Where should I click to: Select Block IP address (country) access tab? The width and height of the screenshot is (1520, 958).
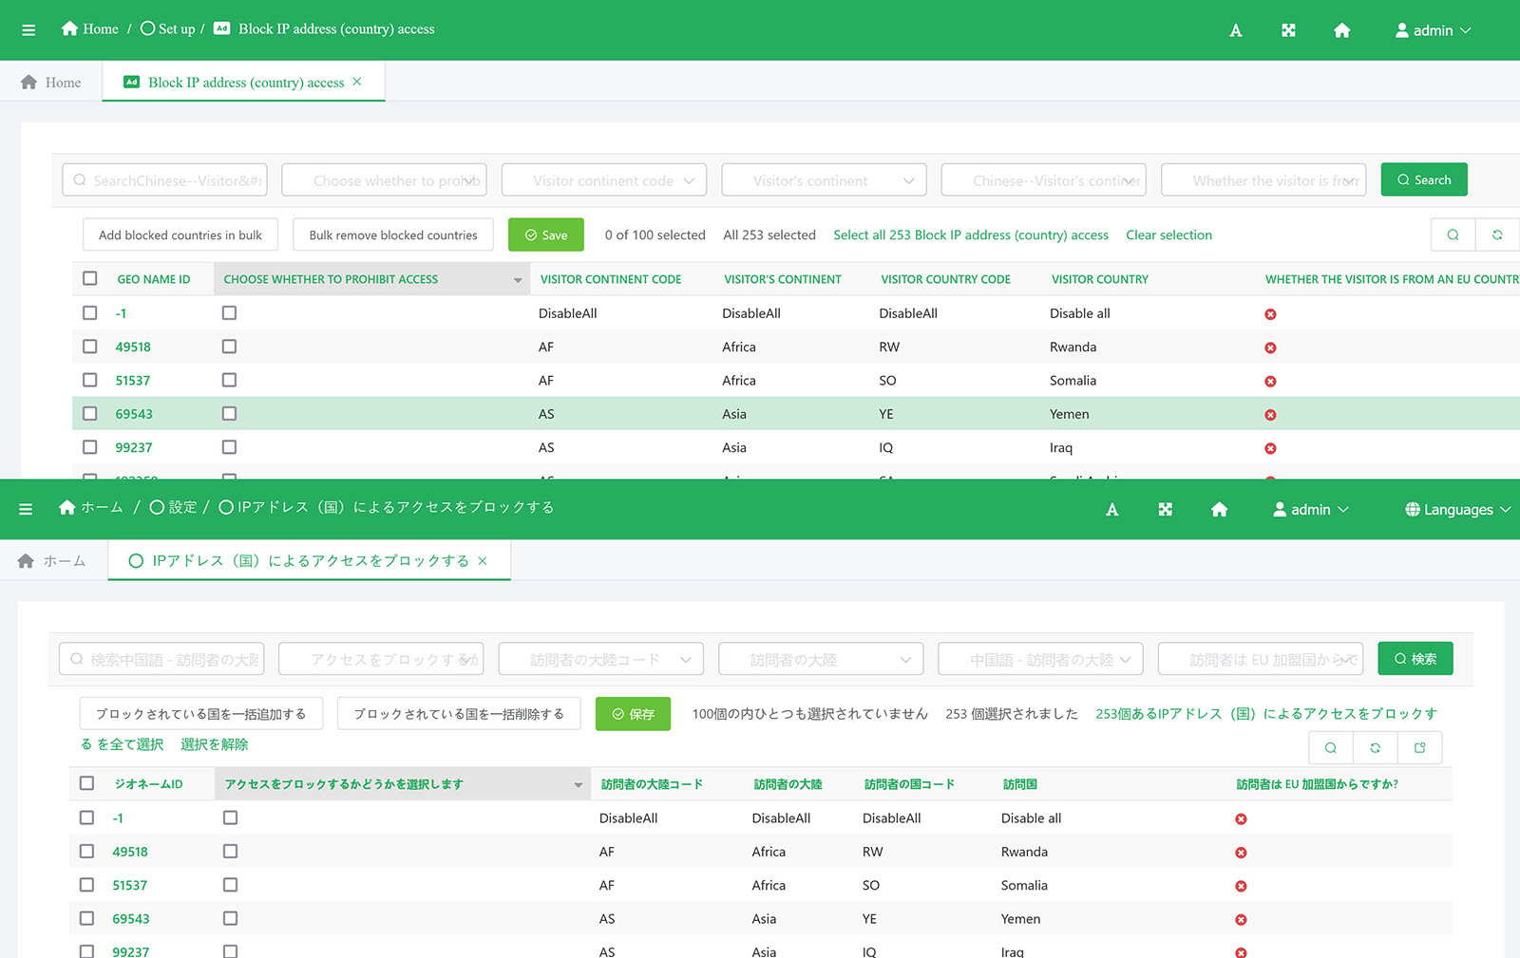click(245, 82)
